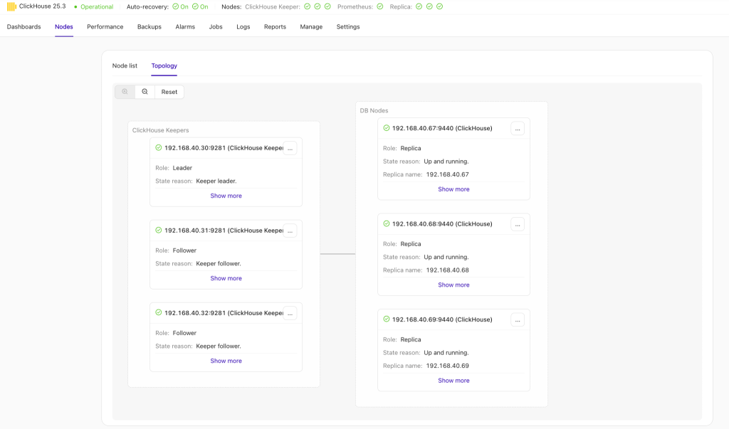Click the ClickHouse logo icon
The image size is (729, 429).
click(x=11, y=6)
